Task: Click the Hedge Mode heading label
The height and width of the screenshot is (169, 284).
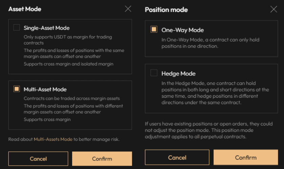Action: tap(179, 74)
